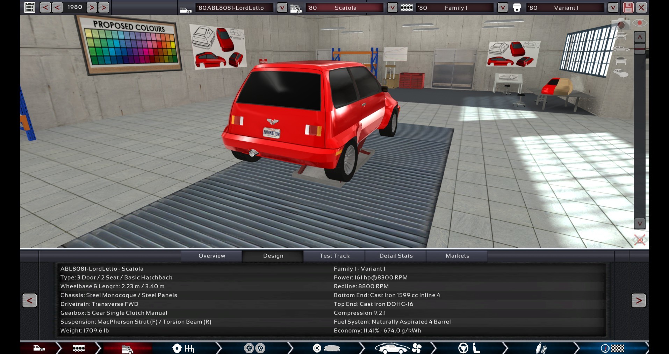Open the Markets tab

[457, 256]
